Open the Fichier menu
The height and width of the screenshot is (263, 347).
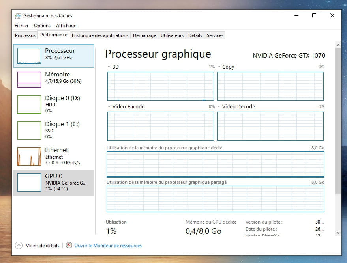21,26
